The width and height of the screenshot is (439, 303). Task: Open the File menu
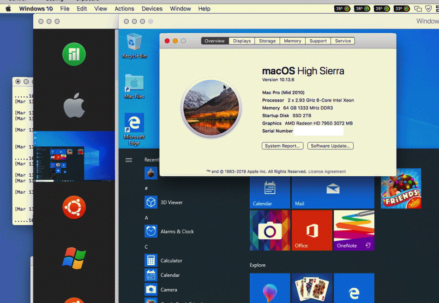coord(65,9)
